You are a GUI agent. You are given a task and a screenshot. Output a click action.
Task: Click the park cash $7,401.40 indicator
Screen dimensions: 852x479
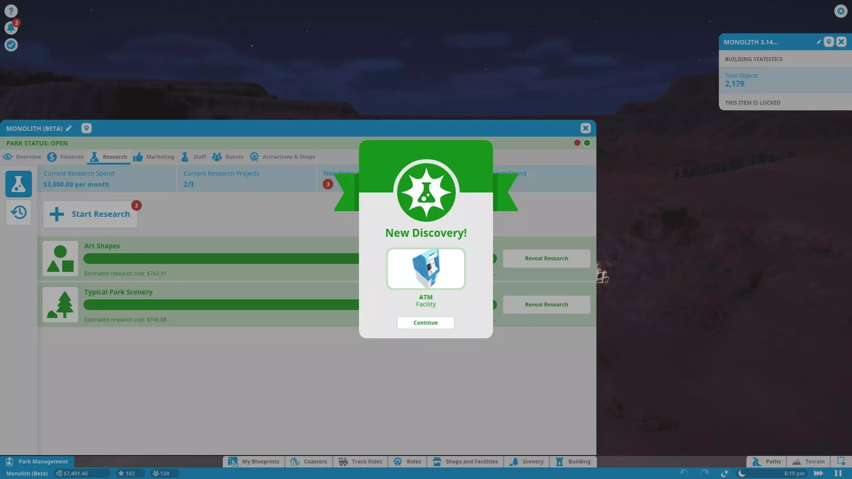[x=82, y=473]
